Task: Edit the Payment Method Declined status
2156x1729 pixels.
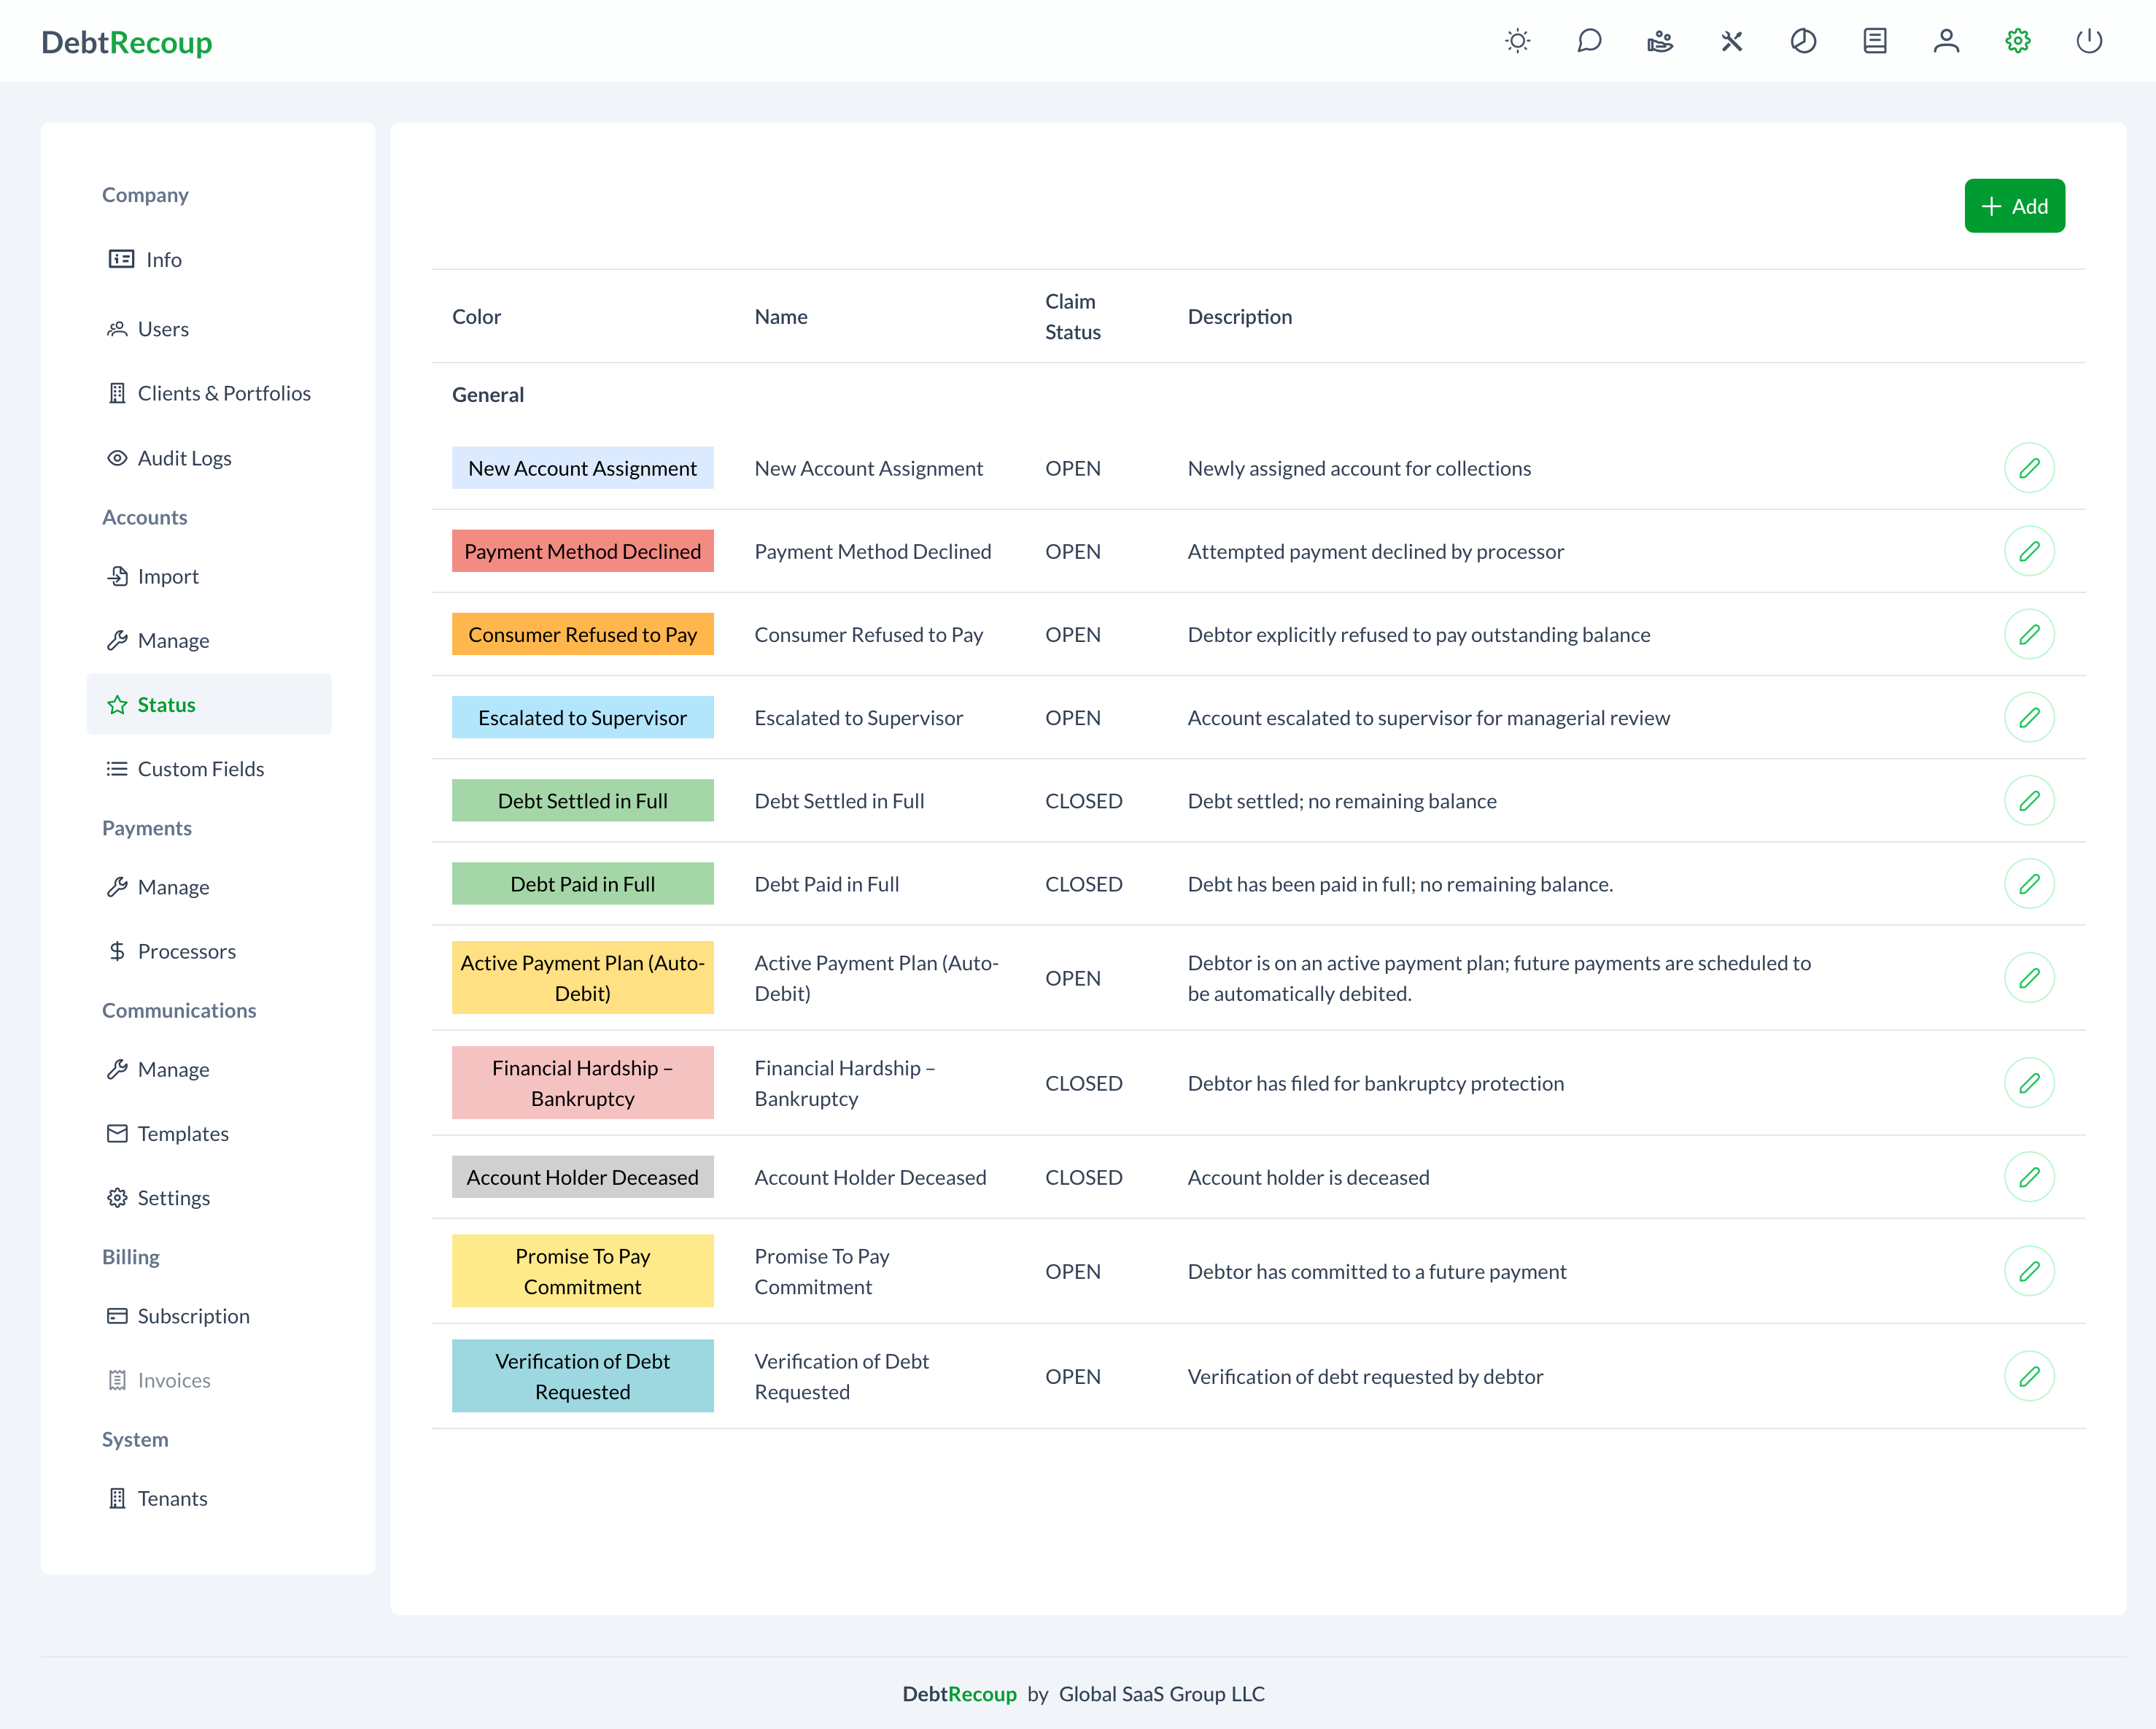Action: pos(2028,551)
